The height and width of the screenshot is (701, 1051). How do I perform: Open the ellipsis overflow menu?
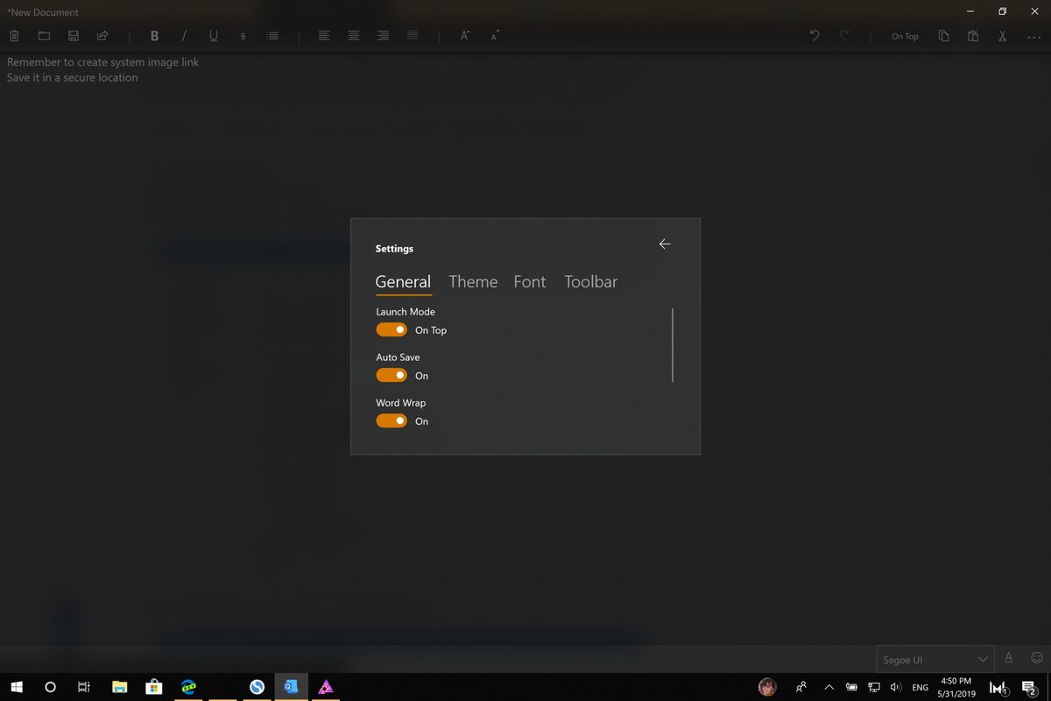[1033, 36]
